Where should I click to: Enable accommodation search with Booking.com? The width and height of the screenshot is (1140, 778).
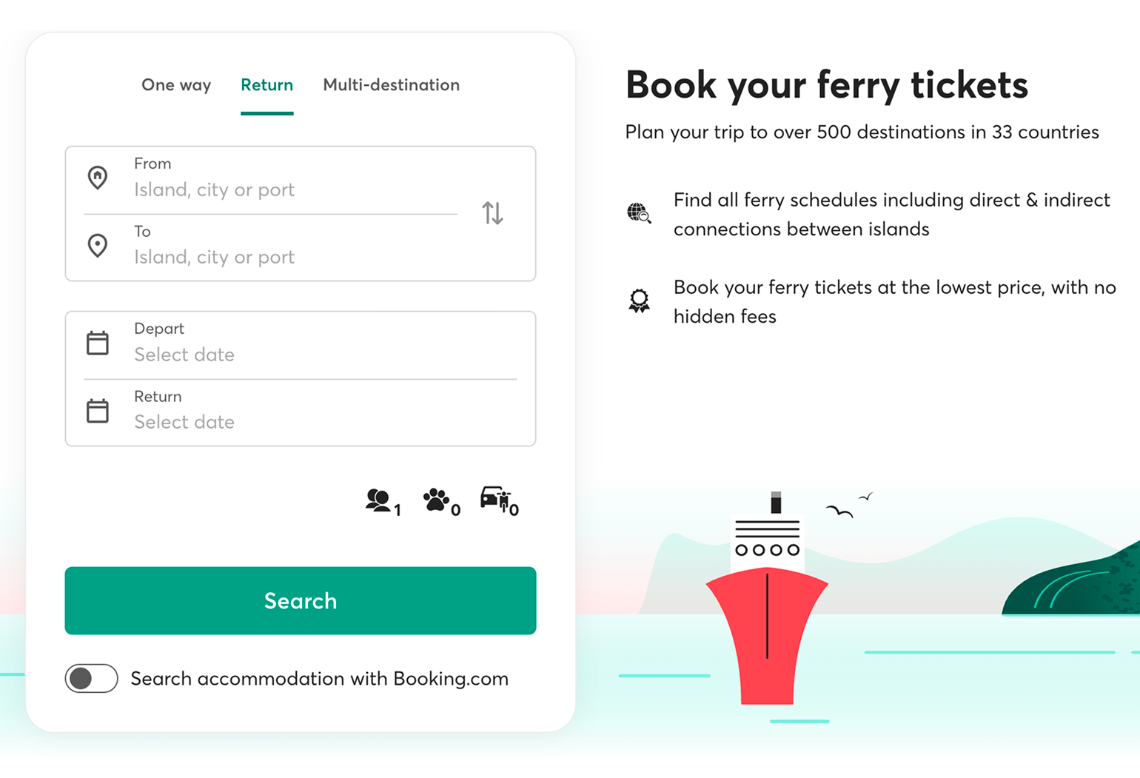(x=91, y=679)
